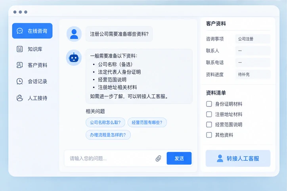The height and width of the screenshot is (191, 287).
Task: Click the 联系人 value field
Action: click(x=253, y=51)
